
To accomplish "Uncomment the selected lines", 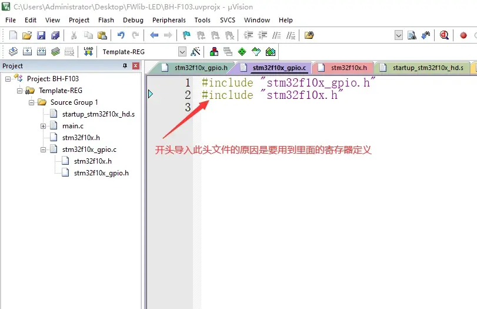I will 291,35.
